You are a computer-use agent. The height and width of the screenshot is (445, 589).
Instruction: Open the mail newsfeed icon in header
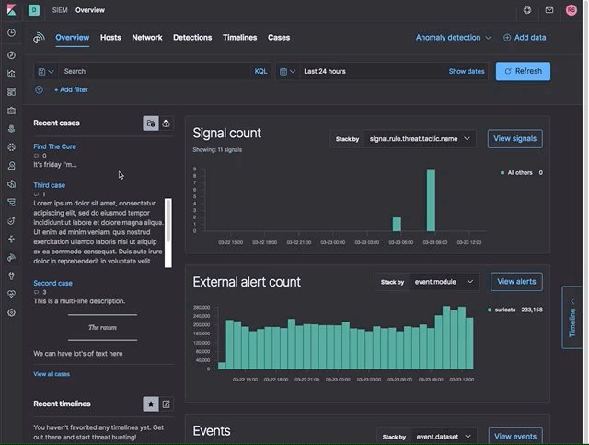coord(549,10)
